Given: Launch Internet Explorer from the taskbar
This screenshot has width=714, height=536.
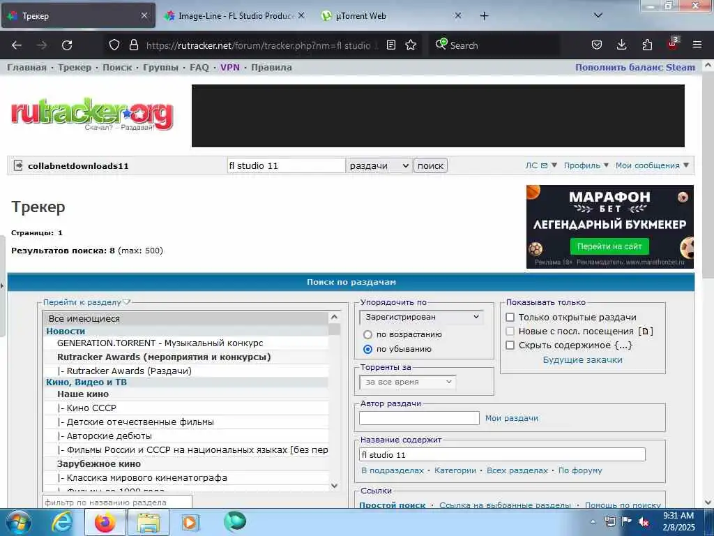Looking at the screenshot, I should (61, 522).
